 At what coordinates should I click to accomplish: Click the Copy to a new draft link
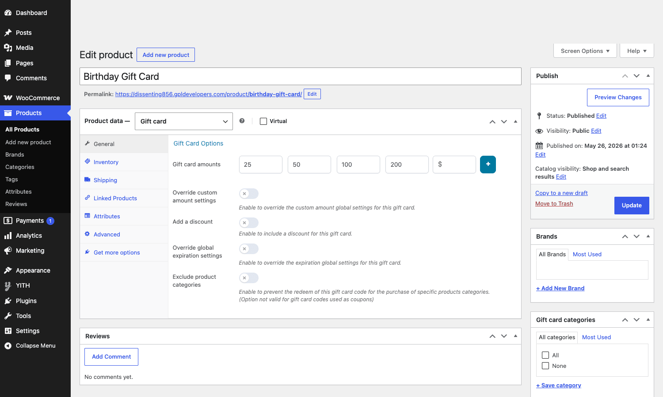(561, 193)
